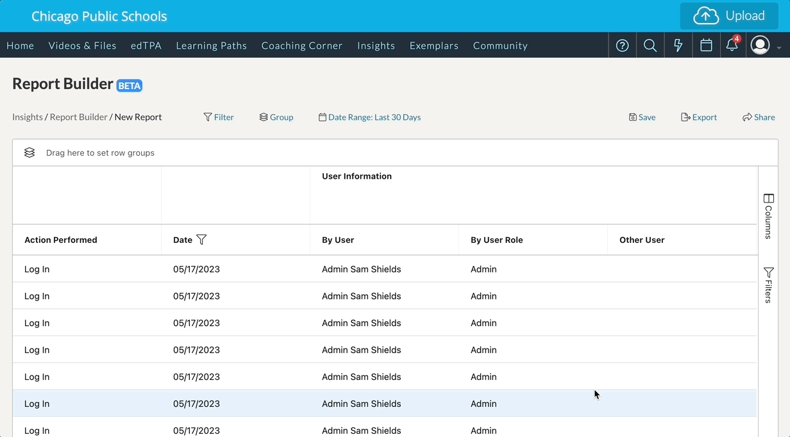Expand the Columns side panel
This screenshot has height=437, width=790.
coord(768,217)
